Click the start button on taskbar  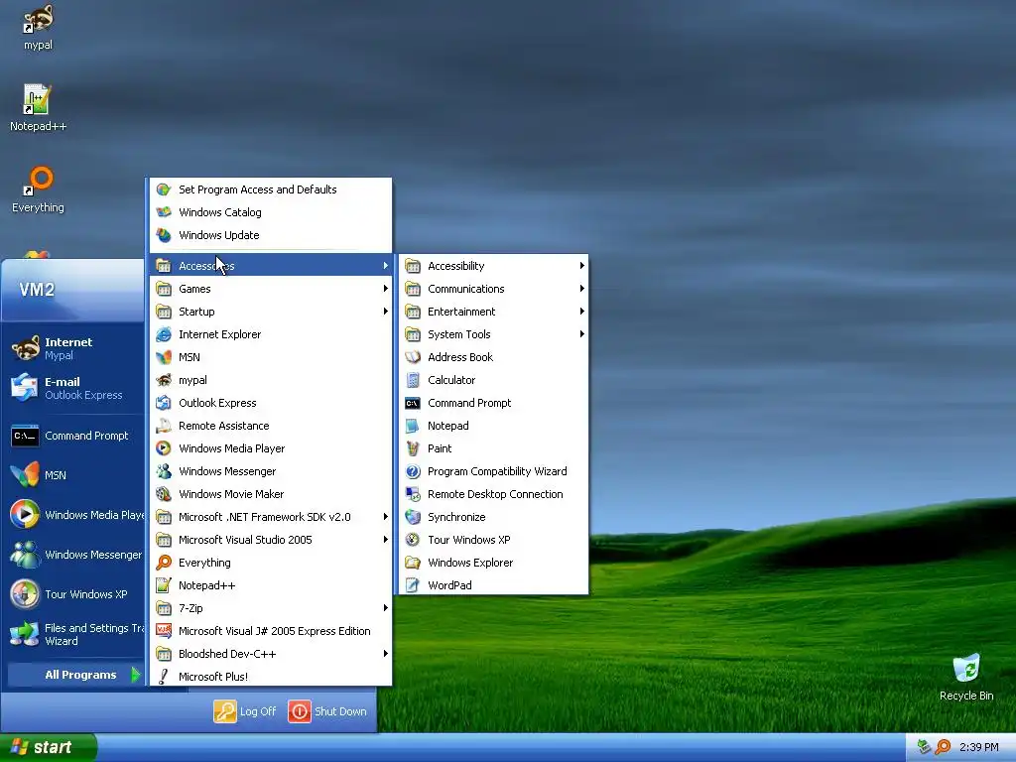48,747
